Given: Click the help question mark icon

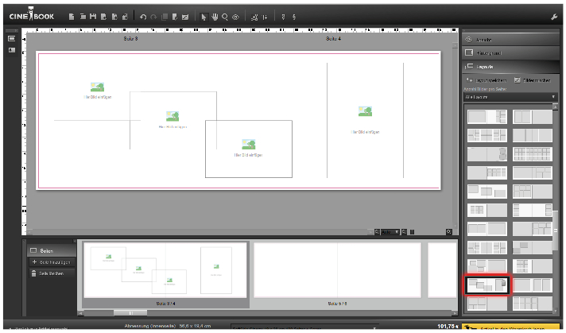Looking at the screenshot, I should (x=283, y=17).
